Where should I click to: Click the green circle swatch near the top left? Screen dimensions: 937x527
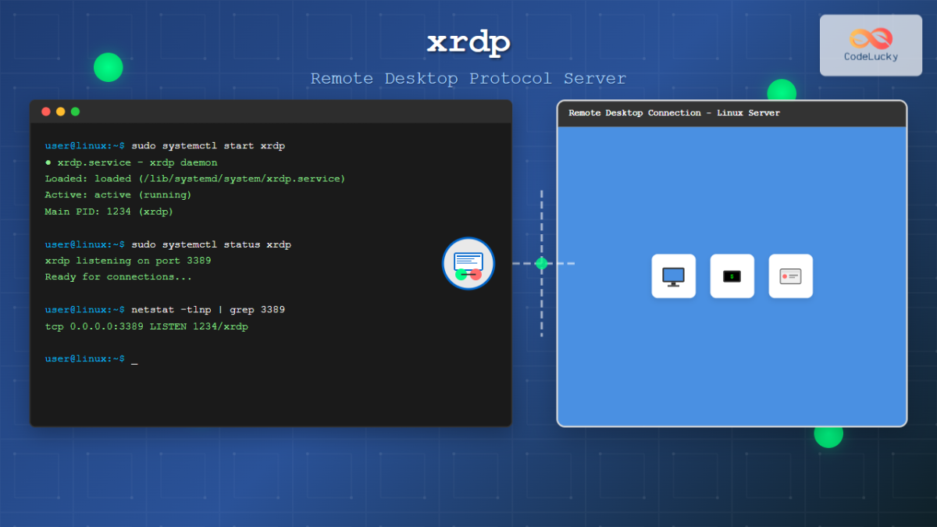(x=108, y=68)
